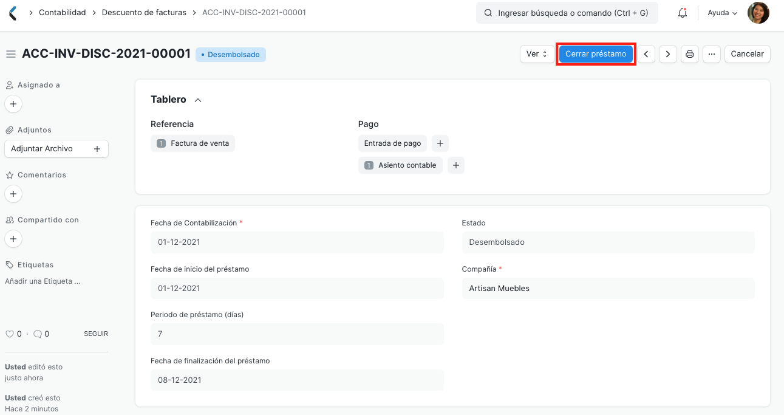Click Añadir una Etiqueta field

tap(43, 281)
